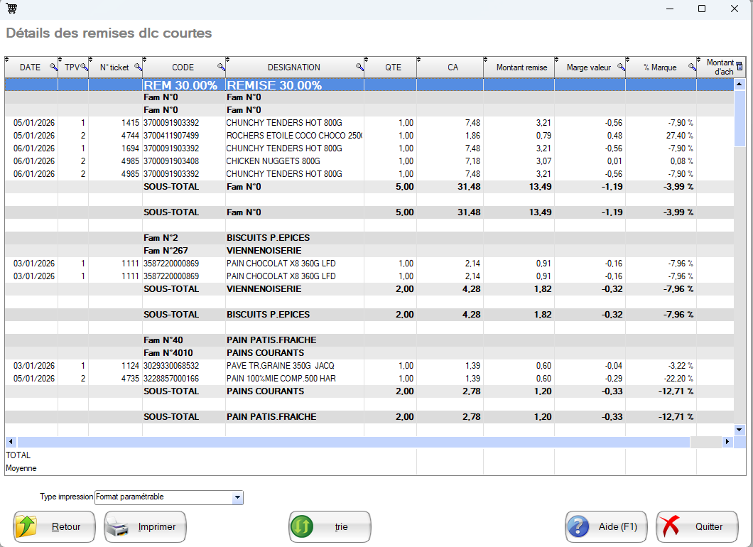Viewport: 753px width, 547px height.
Task: Click the search icon in DESIGNATION column header
Action: point(359,67)
